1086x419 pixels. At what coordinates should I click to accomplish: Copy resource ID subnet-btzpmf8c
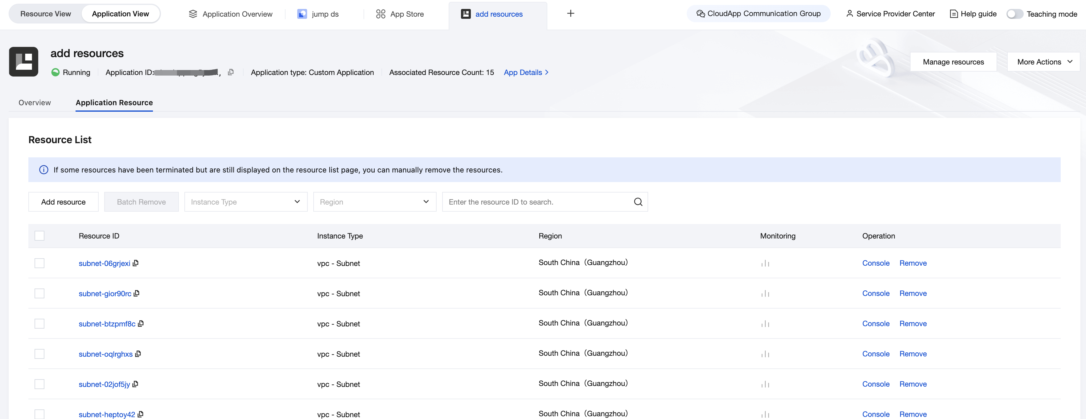point(141,323)
